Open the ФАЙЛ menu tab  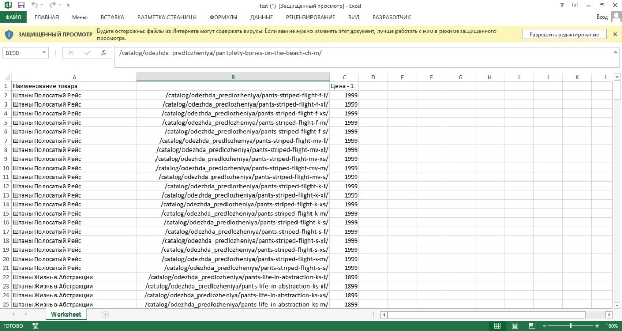point(13,17)
